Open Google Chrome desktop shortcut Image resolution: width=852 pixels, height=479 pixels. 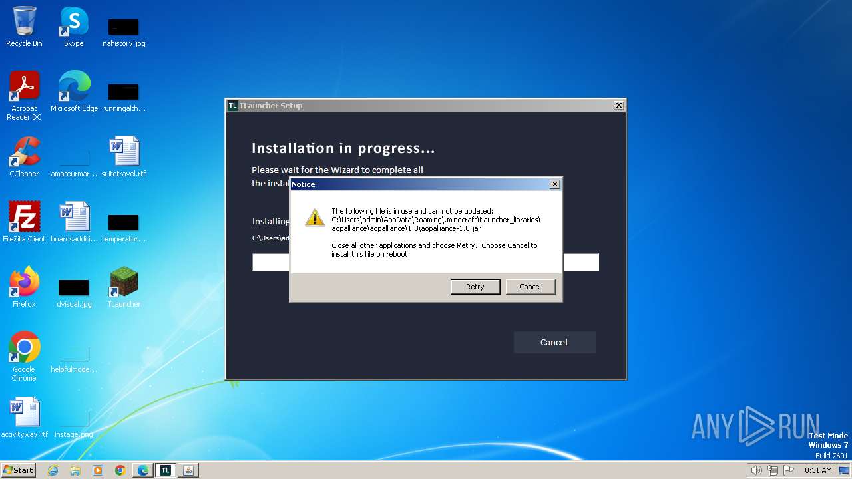click(24, 357)
